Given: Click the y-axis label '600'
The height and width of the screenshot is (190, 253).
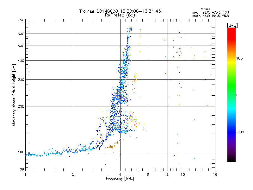Looking at the screenshot, I should pyautogui.click(x=21, y=34).
